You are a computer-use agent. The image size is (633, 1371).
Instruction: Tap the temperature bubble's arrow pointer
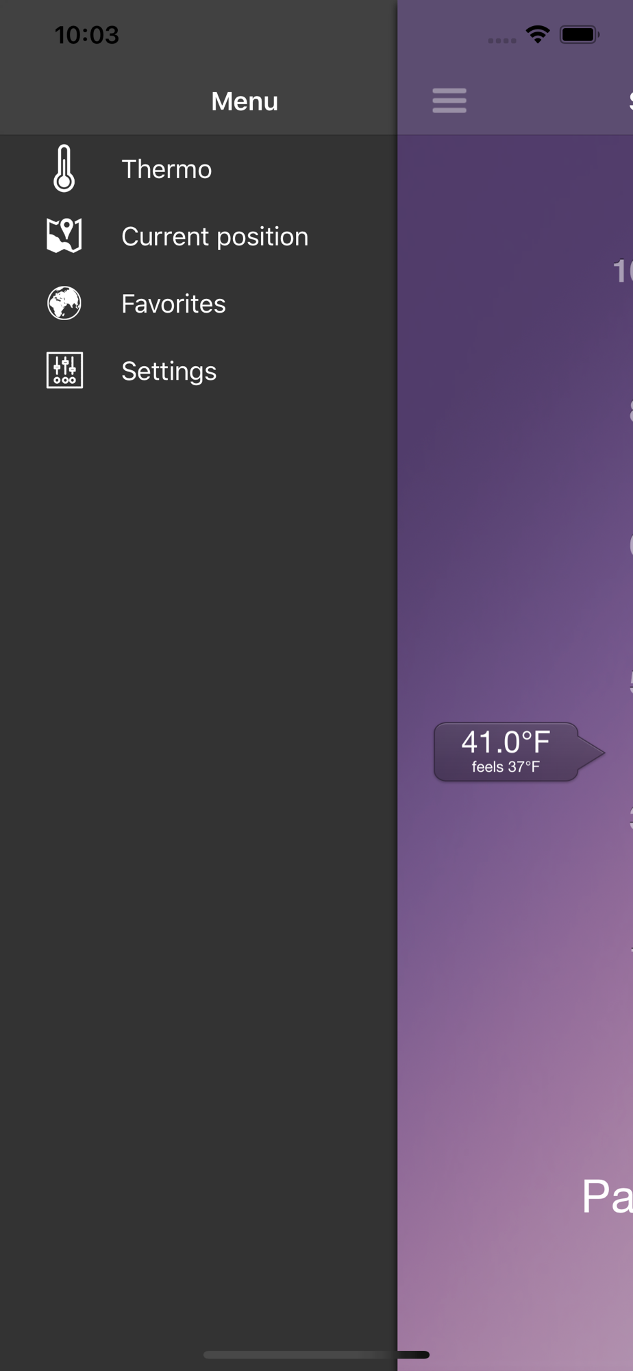[591, 752]
